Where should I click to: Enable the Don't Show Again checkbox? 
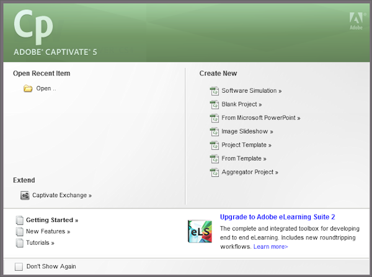point(17,266)
